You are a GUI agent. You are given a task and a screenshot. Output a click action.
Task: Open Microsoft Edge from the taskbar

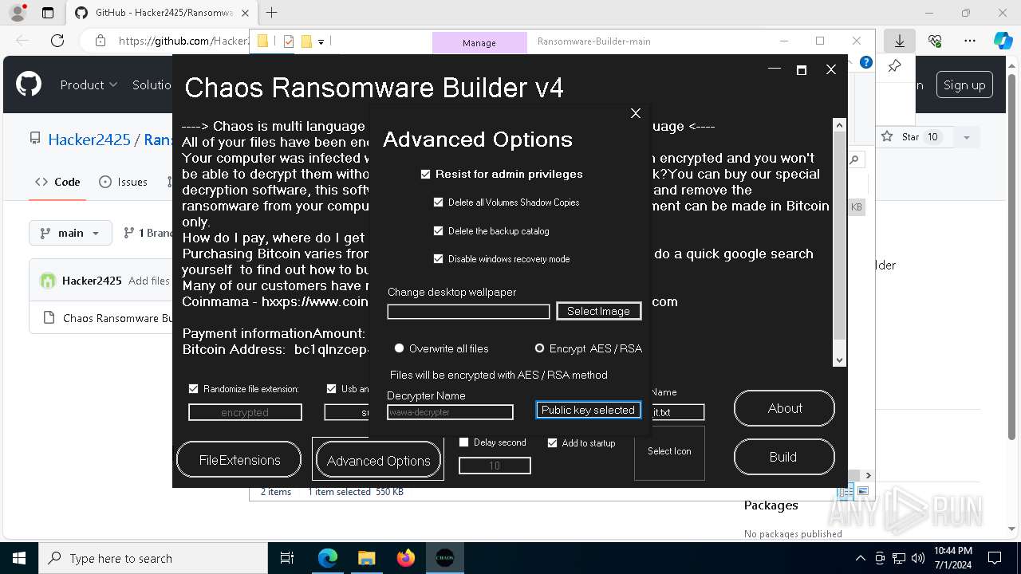click(x=328, y=558)
